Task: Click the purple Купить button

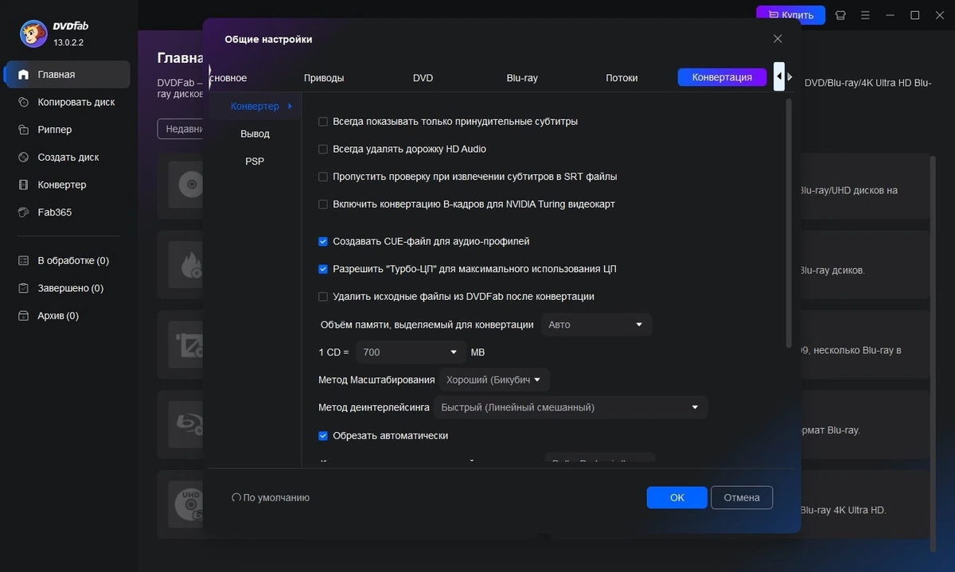Action: pyautogui.click(x=791, y=14)
